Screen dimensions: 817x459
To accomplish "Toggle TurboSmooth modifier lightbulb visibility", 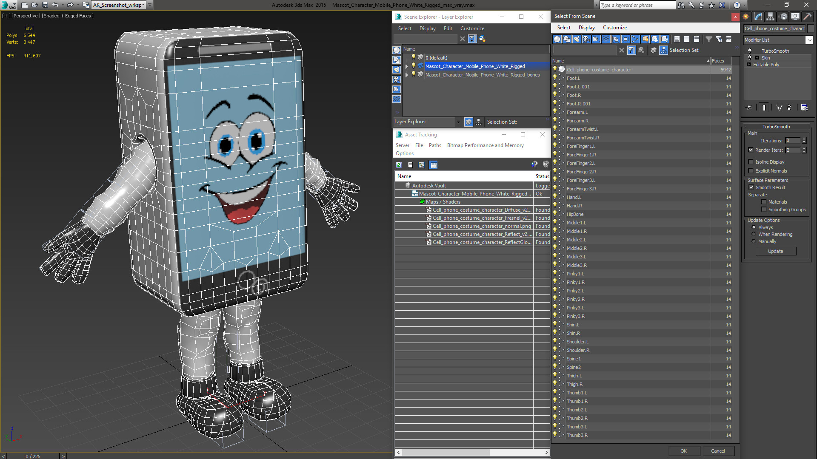I will tap(750, 51).
